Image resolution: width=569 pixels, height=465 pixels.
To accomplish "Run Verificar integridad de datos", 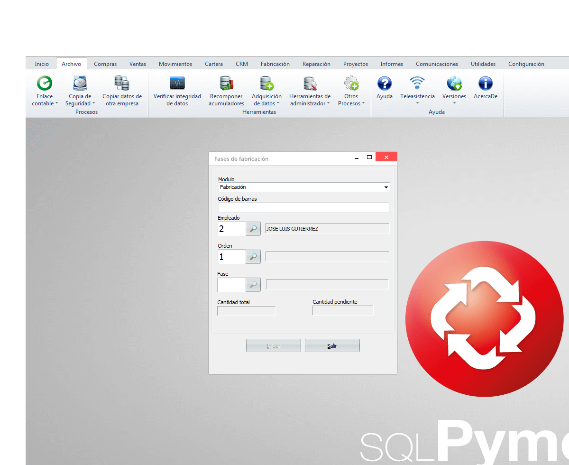I will (x=177, y=84).
